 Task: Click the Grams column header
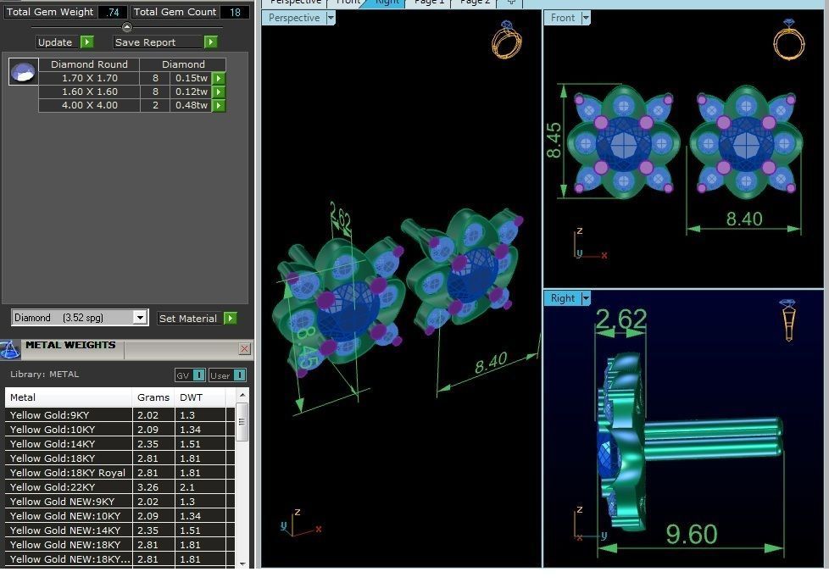pos(153,397)
